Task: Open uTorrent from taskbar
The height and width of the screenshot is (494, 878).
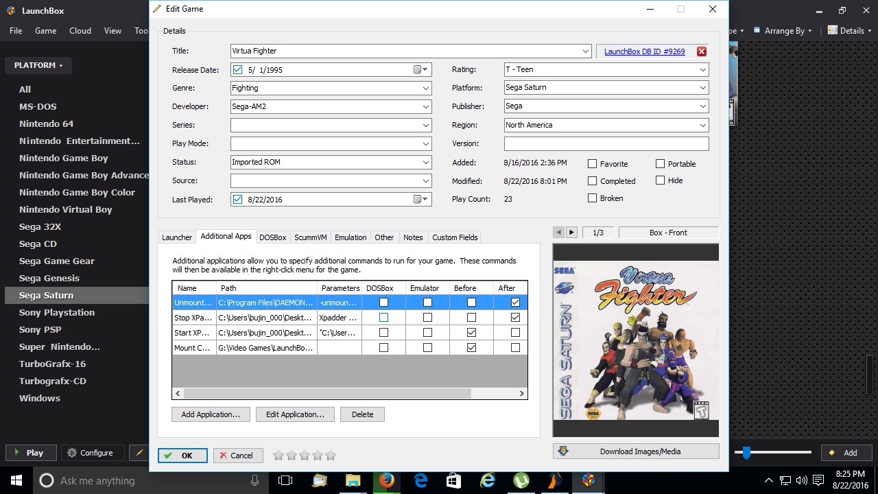Action: click(x=521, y=480)
